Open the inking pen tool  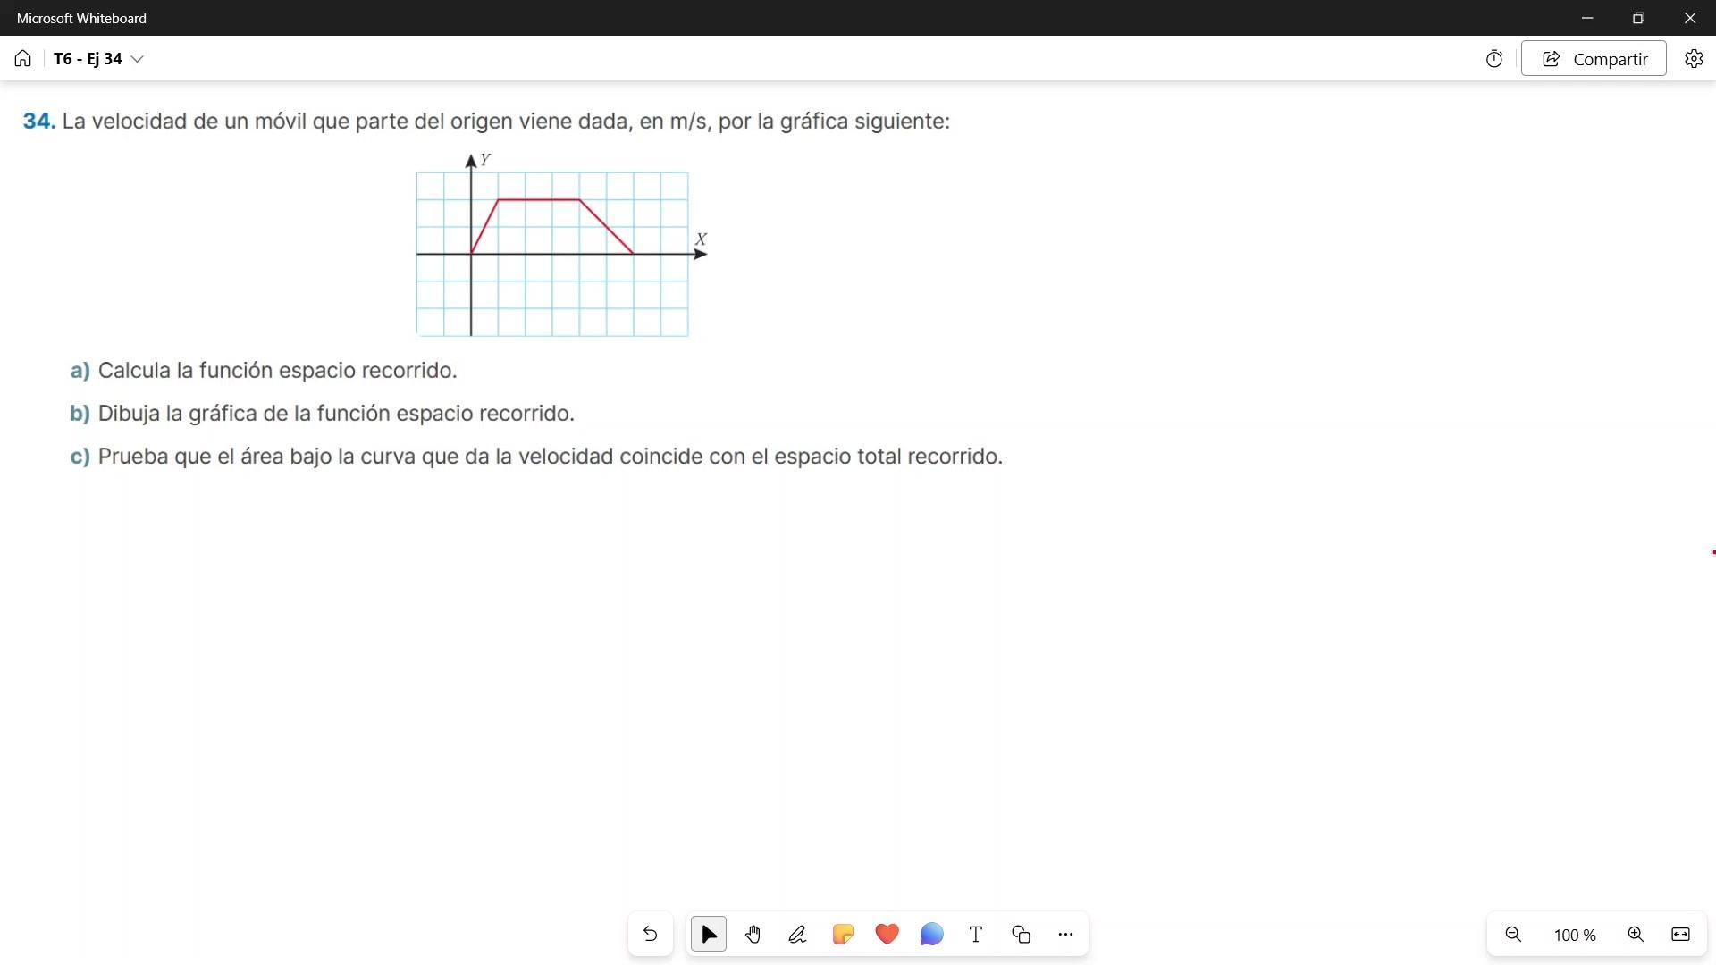pyautogui.click(x=797, y=935)
